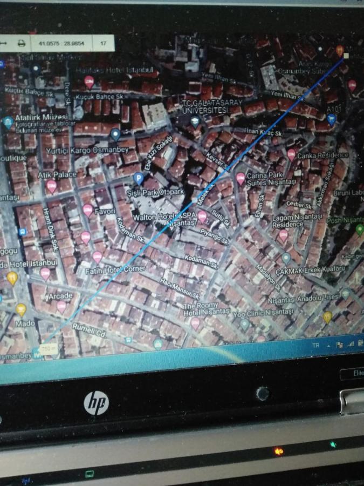Click the Hacı Mansur Sk. street label
Screen dimensions: 364x486
click(180, 288)
